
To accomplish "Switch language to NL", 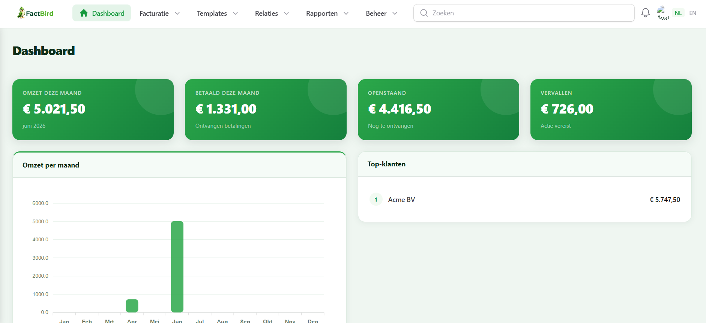I will (678, 13).
